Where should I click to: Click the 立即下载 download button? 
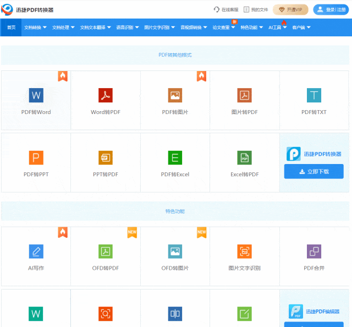314,171
